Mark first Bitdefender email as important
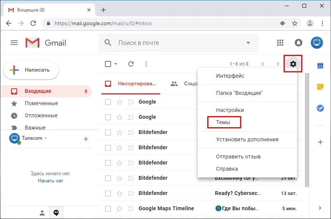 click(131, 133)
